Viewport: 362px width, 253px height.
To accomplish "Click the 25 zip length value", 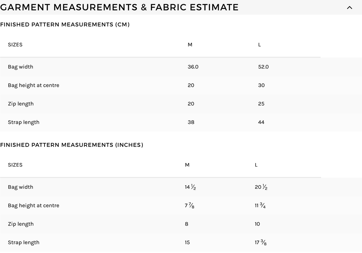I will click(261, 104).
